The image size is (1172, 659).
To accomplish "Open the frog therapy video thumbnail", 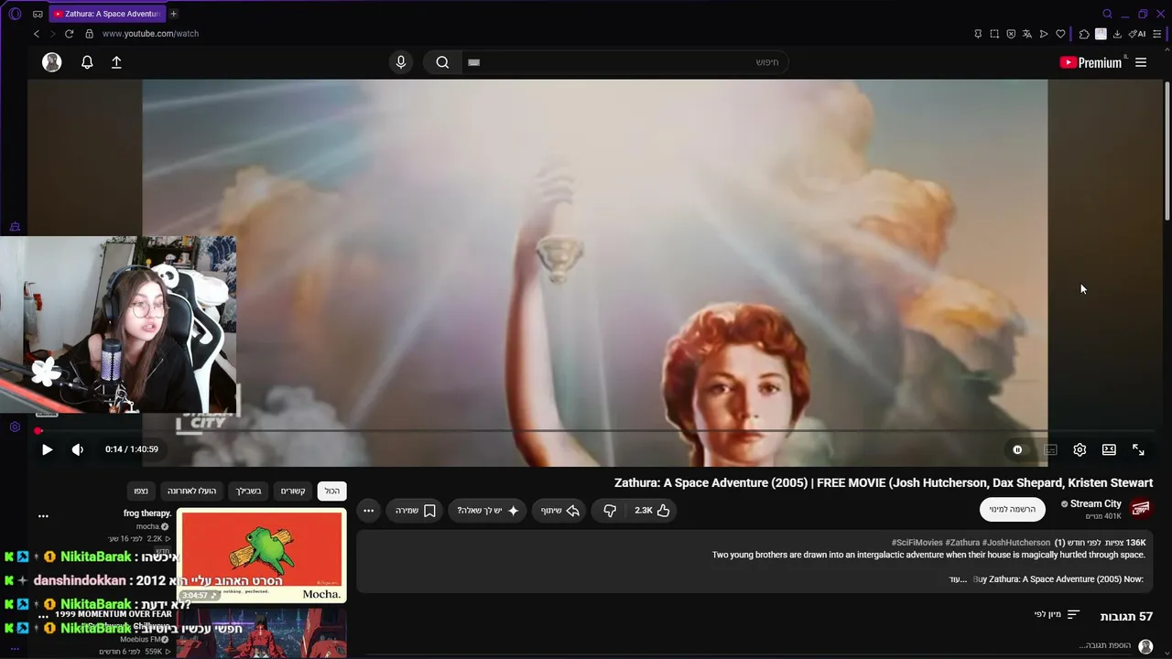I will click(x=261, y=556).
